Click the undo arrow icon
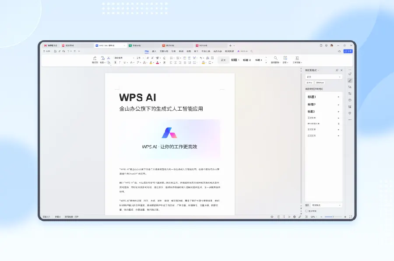394x261 pixels. [68, 51]
